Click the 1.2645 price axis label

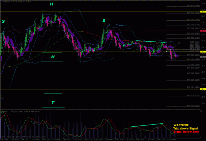pyautogui.click(x=203, y=72)
